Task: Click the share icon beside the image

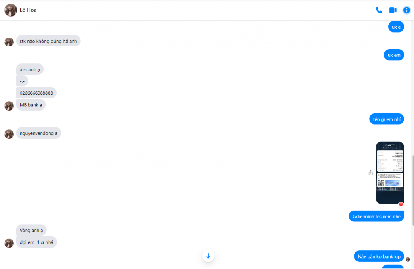Action: [371, 173]
